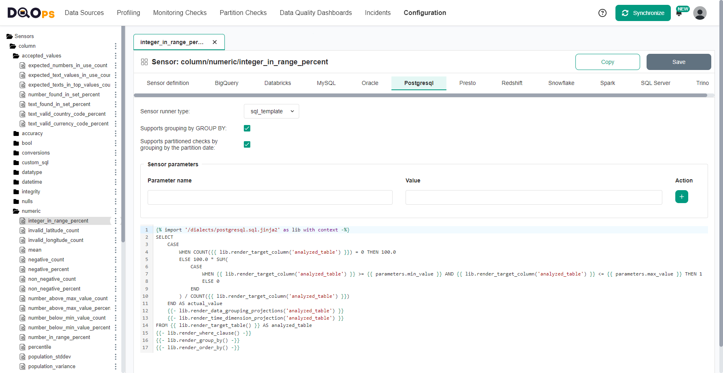Switch to the MySQL tab
Image resolution: width=723 pixels, height=373 pixels.
(x=326, y=83)
